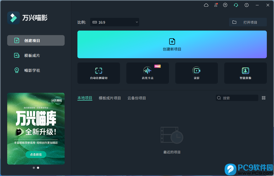Screen dimensions: 274x176
Task: Open the user account icon
Action: click(216, 5)
